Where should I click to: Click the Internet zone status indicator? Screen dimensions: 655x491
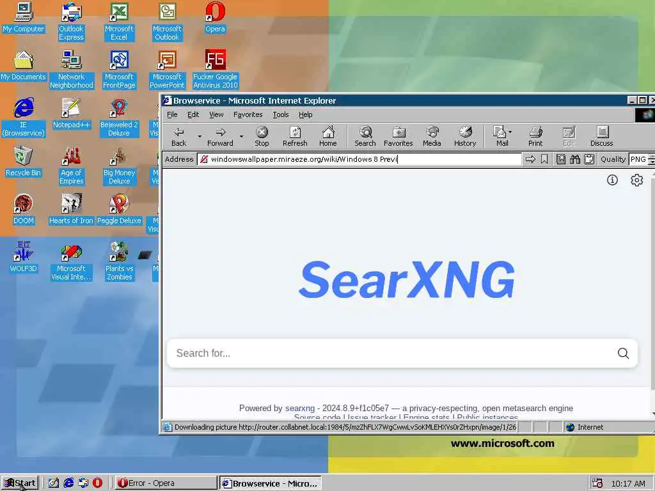pos(585,427)
